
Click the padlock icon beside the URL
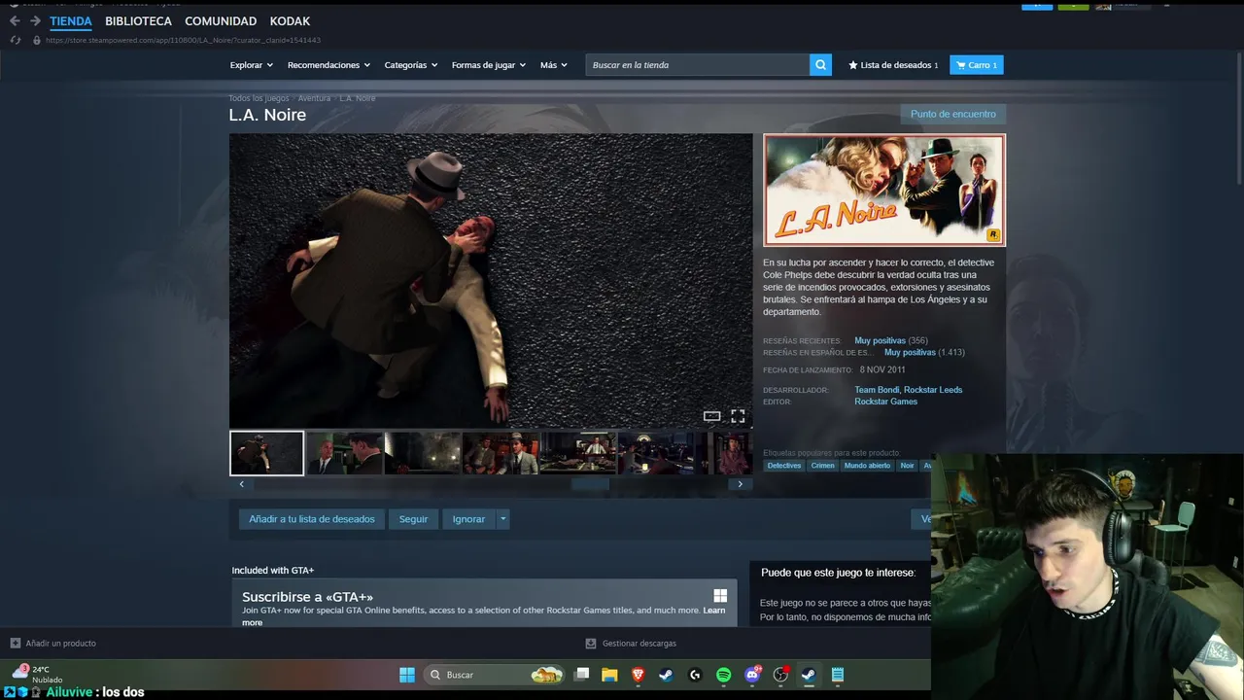click(x=37, y=40)
